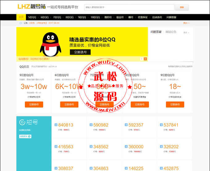Click the blue icon beside number 452875
This screenshot has width=210, height=171.
click(x=162, y=168)
